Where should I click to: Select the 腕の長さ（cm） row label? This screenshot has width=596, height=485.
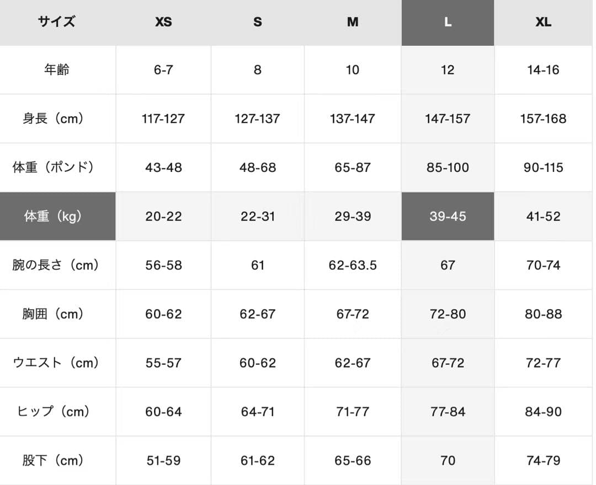point(57,265)
